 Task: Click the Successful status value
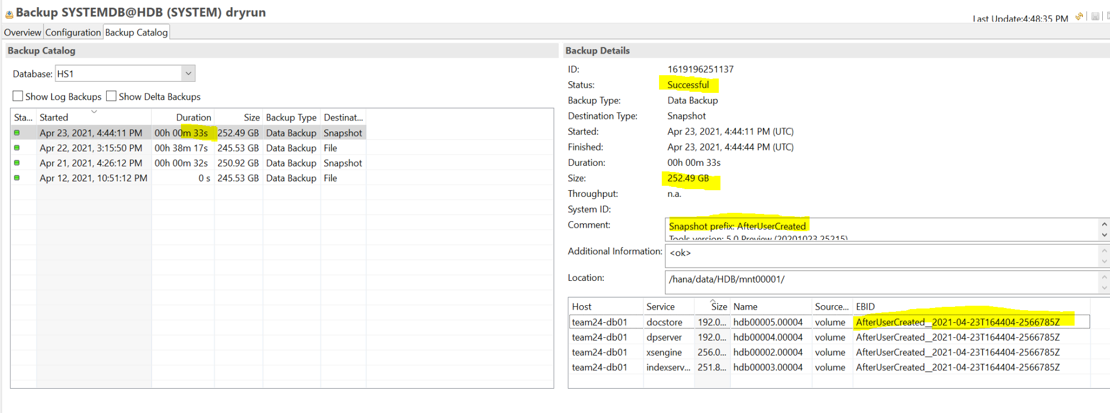[688, 85]
